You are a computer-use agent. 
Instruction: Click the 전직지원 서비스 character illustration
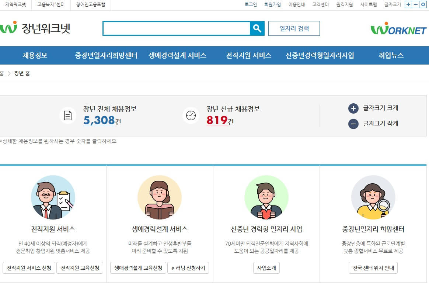click(x=53, y=197)
